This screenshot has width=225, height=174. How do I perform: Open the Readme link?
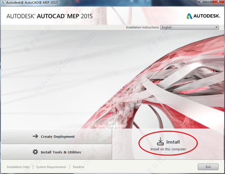79,167
